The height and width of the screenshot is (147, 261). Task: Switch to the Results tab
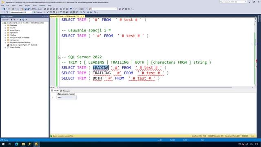(55, 91)
